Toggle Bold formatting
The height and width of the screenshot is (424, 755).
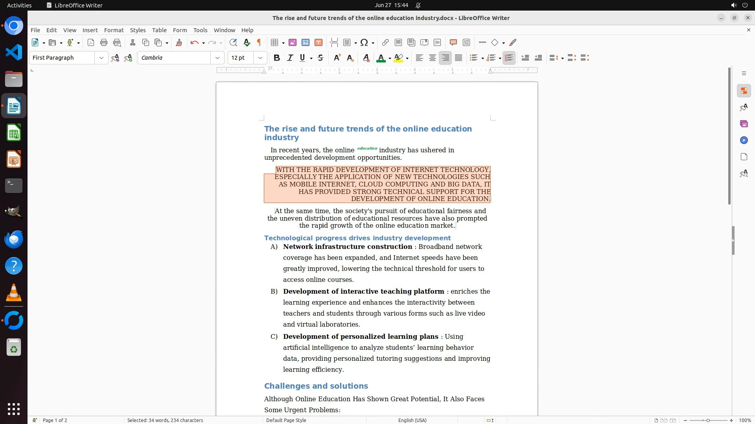277,58
